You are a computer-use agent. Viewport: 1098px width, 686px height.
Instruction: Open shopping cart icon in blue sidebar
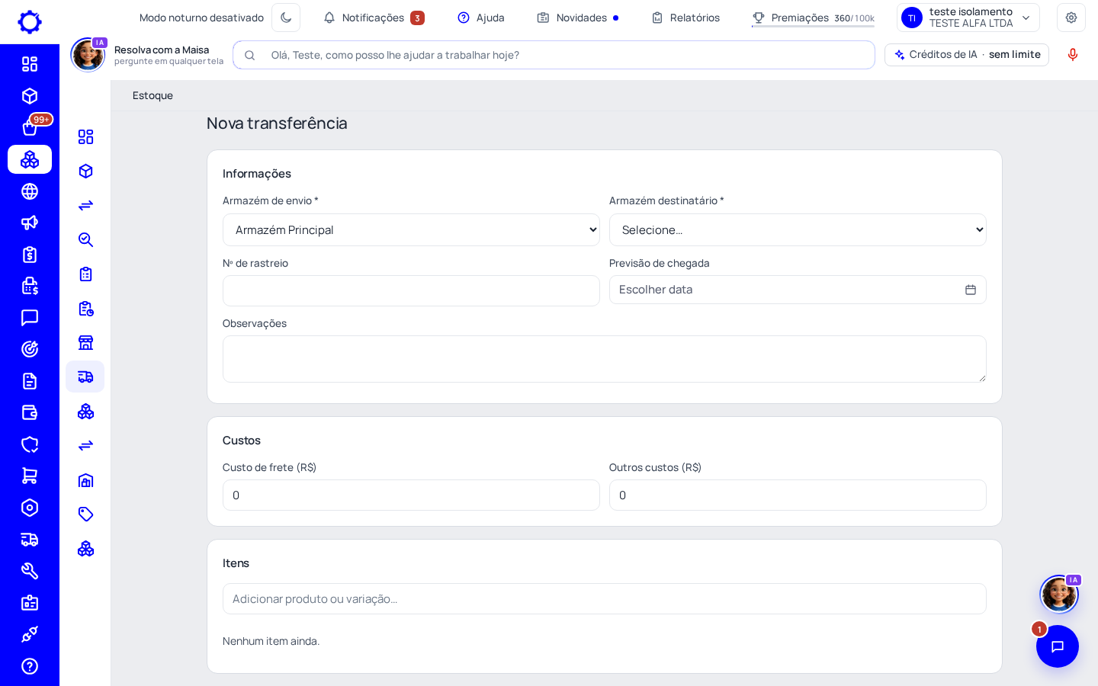click(x=30, y=476)
